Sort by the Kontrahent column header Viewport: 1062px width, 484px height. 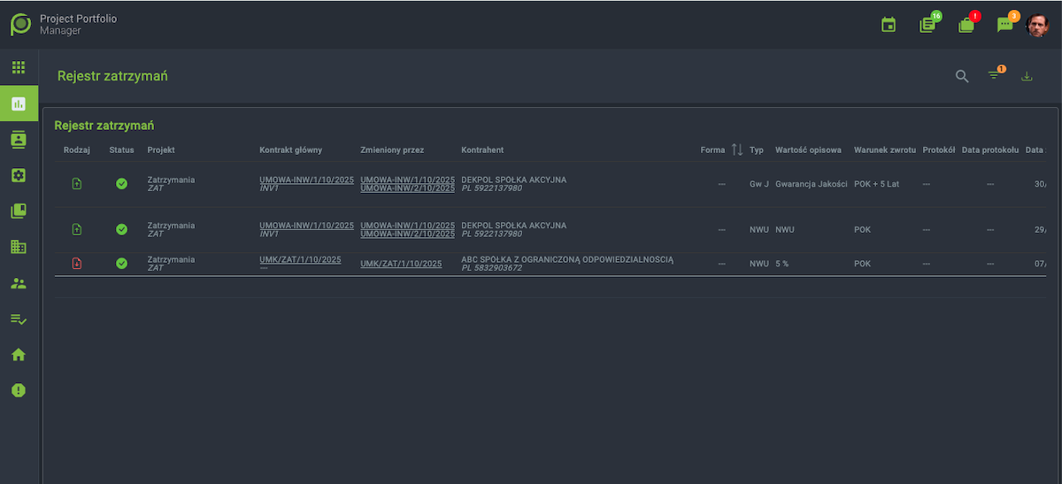(482, 150)
